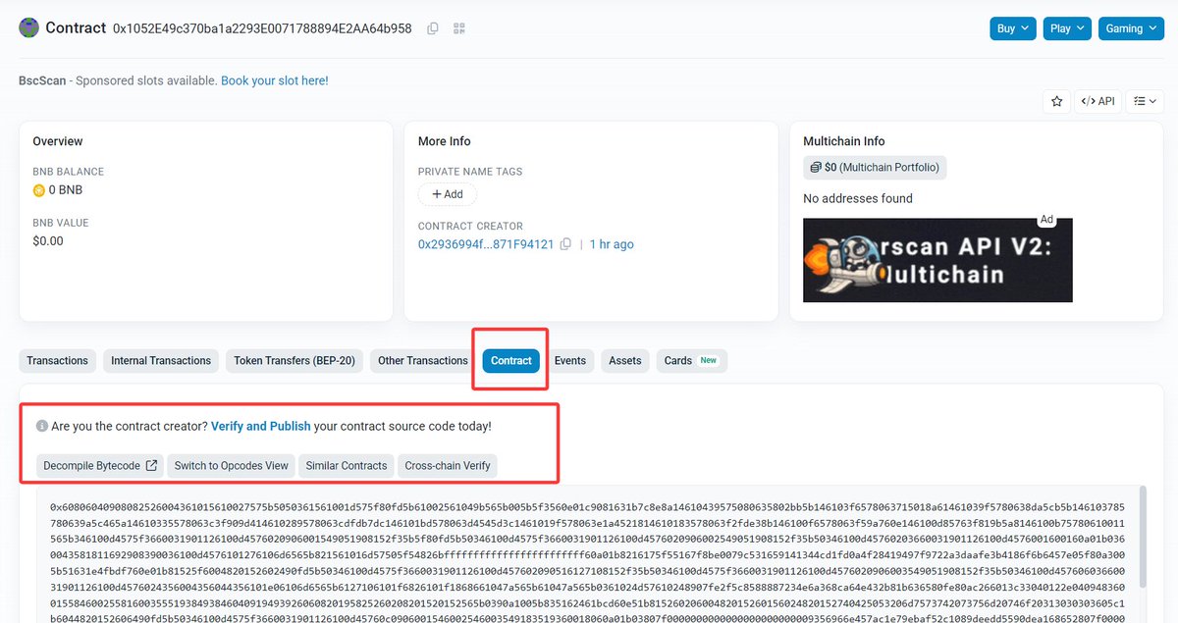Select the Contract tab

pos(511,361)
